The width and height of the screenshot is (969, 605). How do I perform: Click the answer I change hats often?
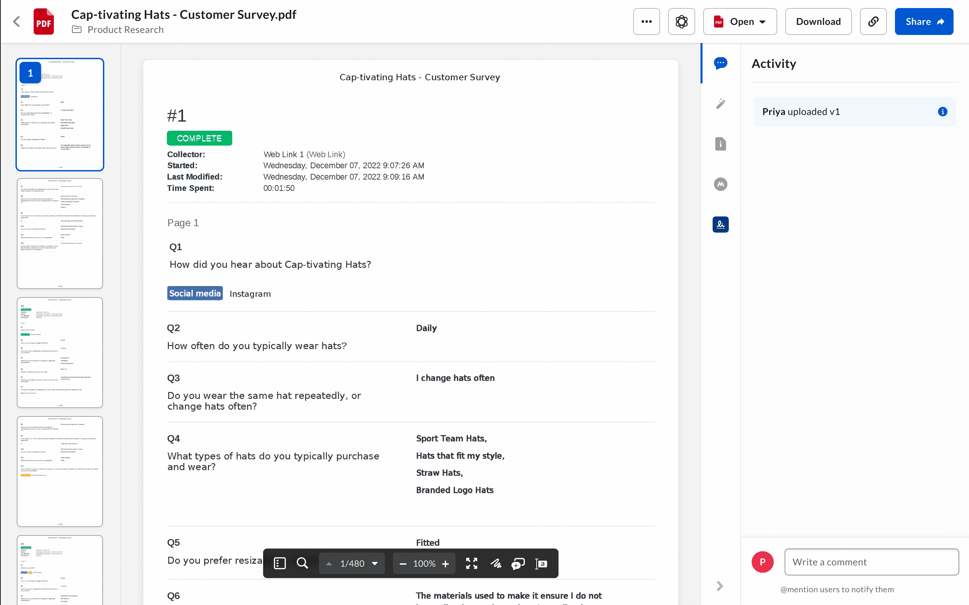pos(455,378)
